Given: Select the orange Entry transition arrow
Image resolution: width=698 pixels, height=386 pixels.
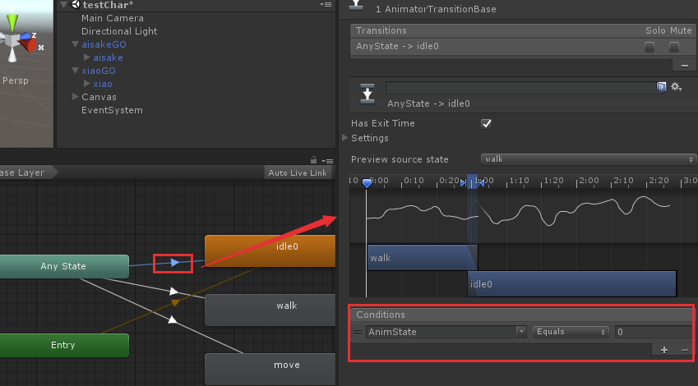Looking at the screenshot, I should (175, 303).
